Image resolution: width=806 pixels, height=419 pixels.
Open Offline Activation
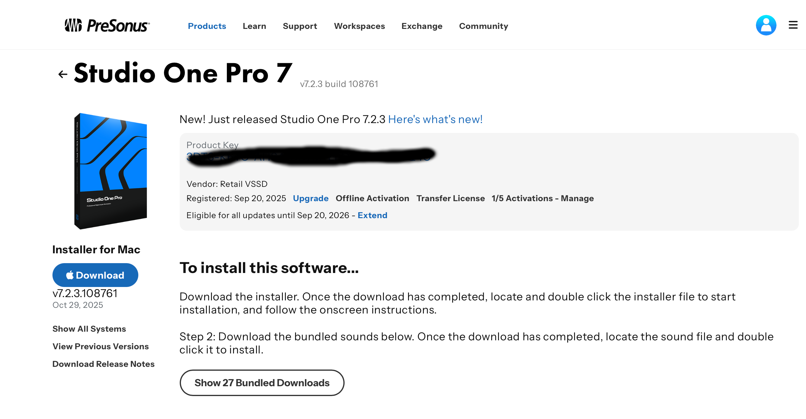click(x=372, y=198)
